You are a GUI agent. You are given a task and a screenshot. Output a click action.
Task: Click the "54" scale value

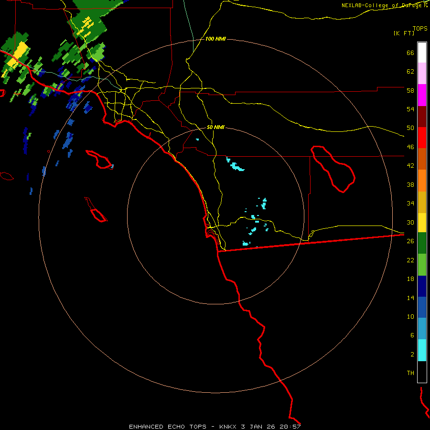[x=410, y=109]
